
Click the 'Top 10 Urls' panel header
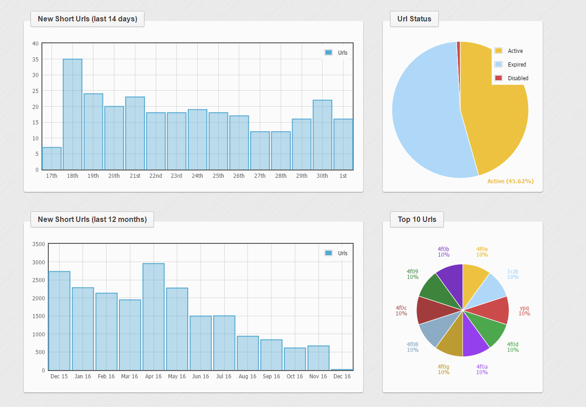click(x=417, y=220)
